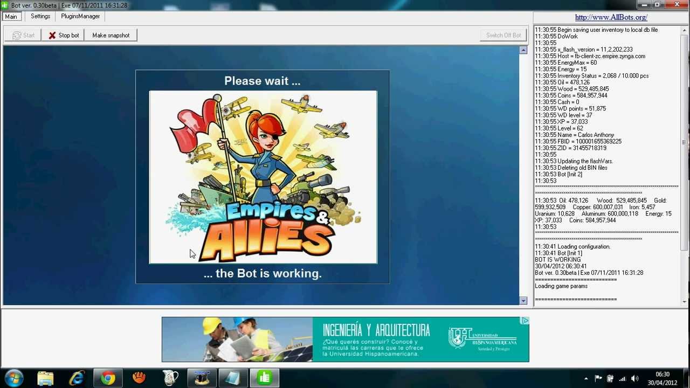Click the Switch Off Bot button
Viewport: 690px width, 388px height.
(x=503, y=35)
